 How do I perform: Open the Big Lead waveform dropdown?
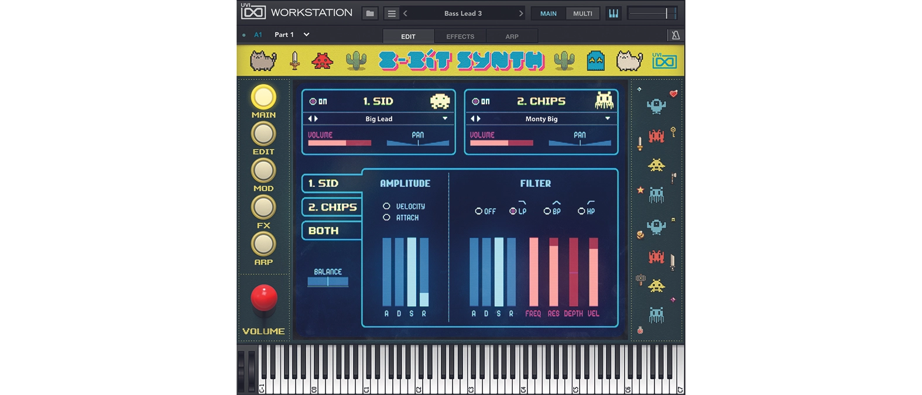(445, 119)
